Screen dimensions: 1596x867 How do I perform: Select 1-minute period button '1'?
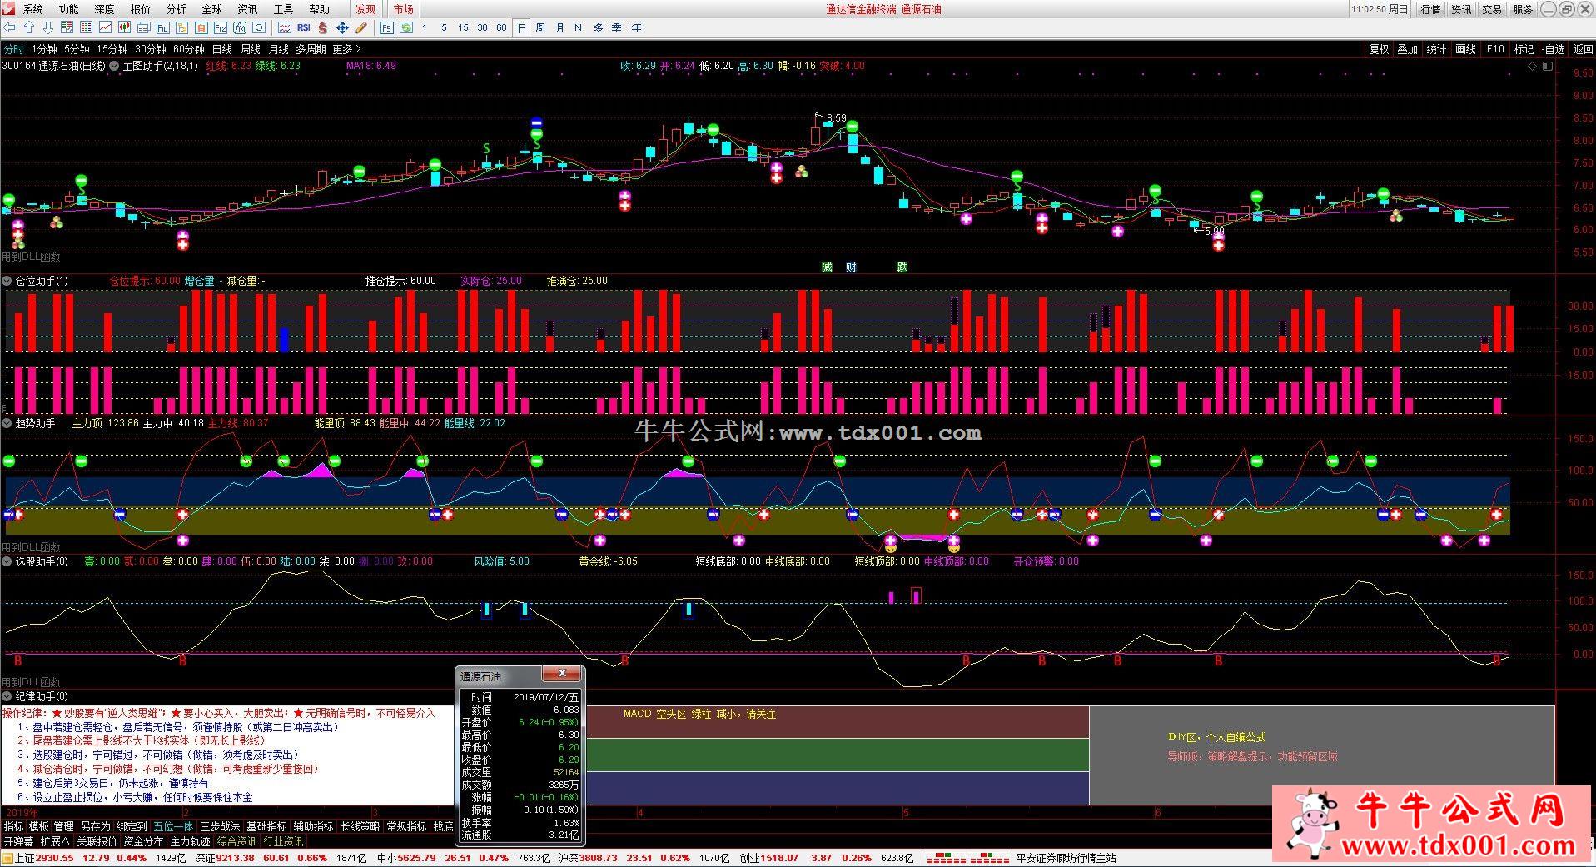[x=425, y=27]
